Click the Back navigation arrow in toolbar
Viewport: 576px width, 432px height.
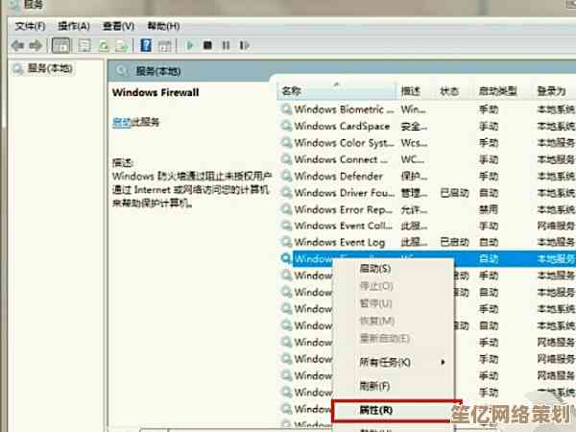(x=16, y=45)
